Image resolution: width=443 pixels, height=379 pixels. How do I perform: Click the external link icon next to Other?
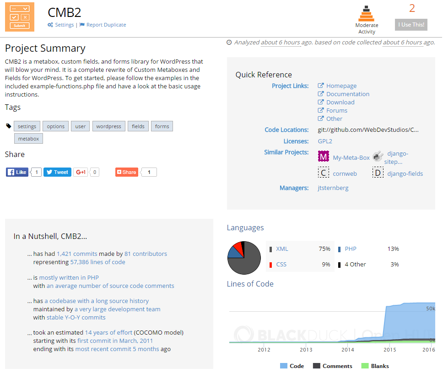tap(321, 118)
